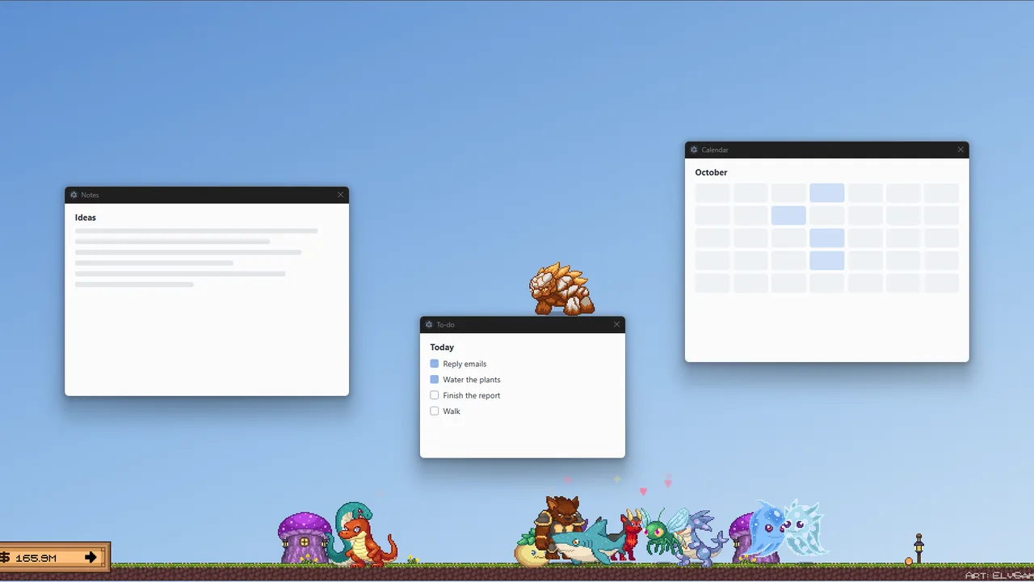
Task: Click the purple mushroom house beside the orange lizard
Action: [304, 538]
